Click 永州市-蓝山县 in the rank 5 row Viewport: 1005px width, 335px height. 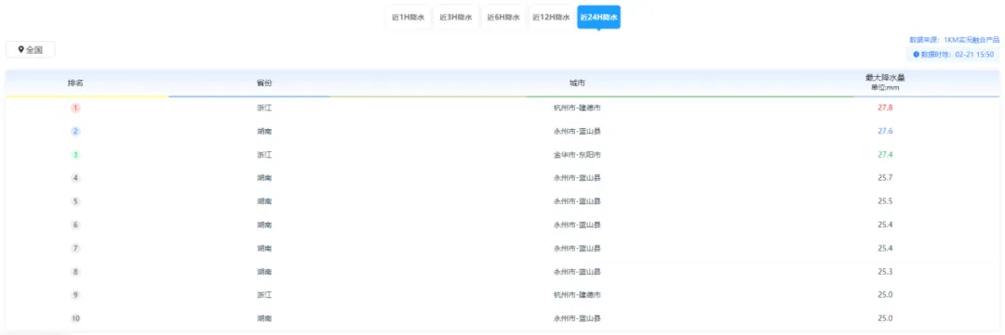(x=577, y=201)
